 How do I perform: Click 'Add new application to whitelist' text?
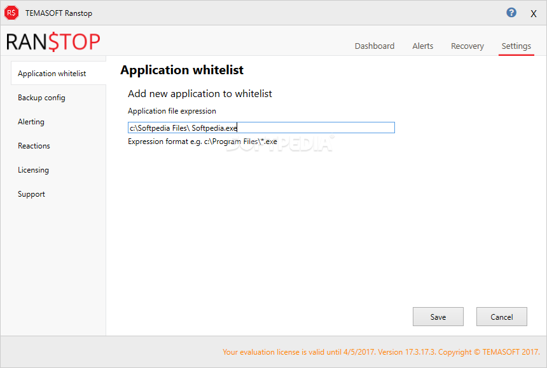click(200, 94)
